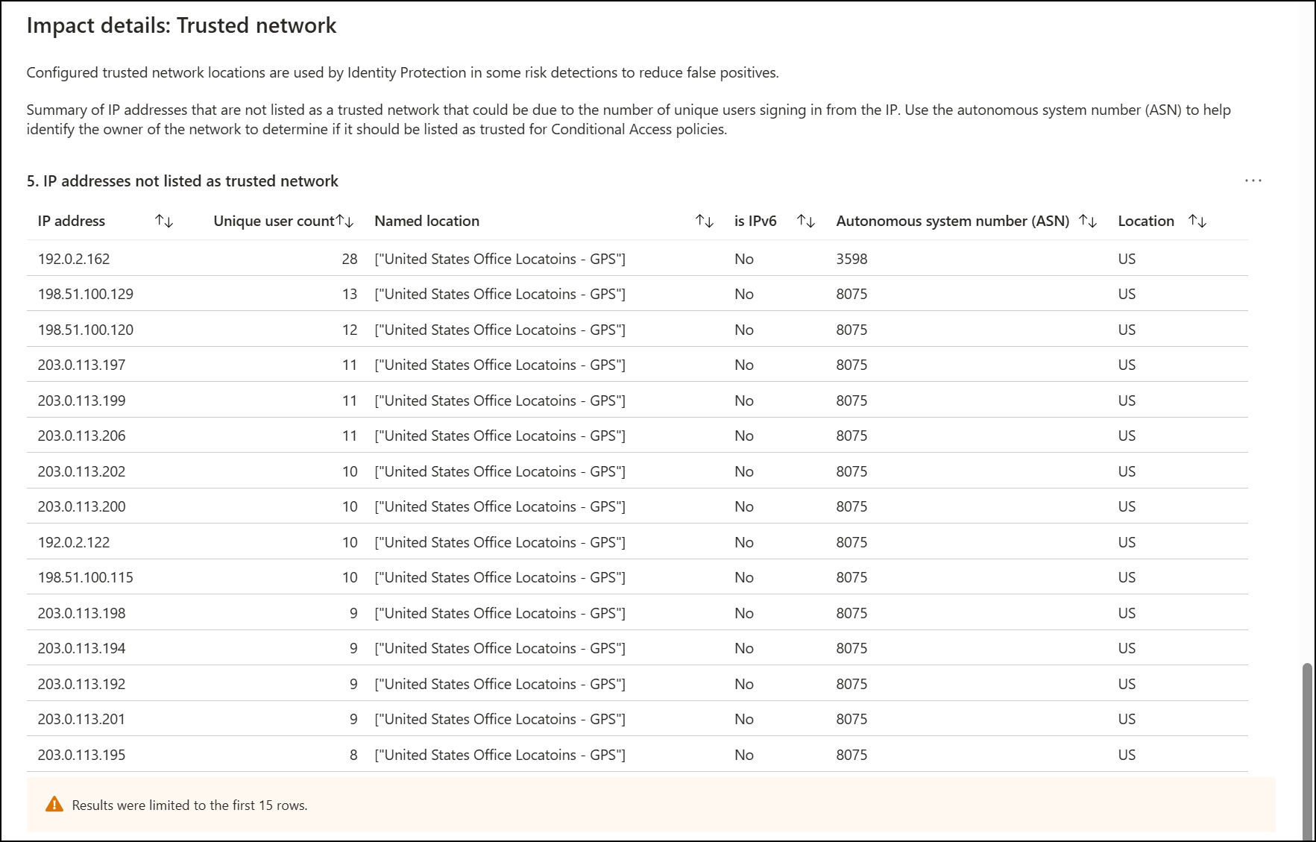Click IP address 198.51.100.129
This screenshot has height=842, width=1316.
(86, 294)
